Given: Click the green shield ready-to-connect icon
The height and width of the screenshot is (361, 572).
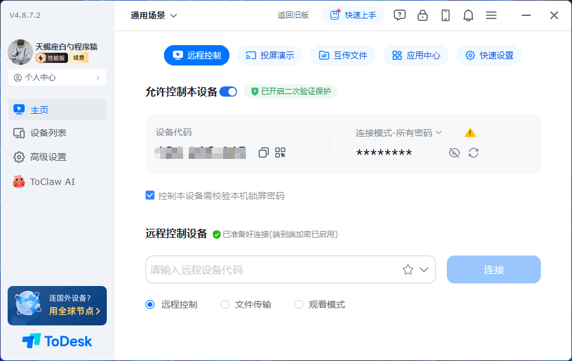Looking at the screenshot, I should click(217, 235).
